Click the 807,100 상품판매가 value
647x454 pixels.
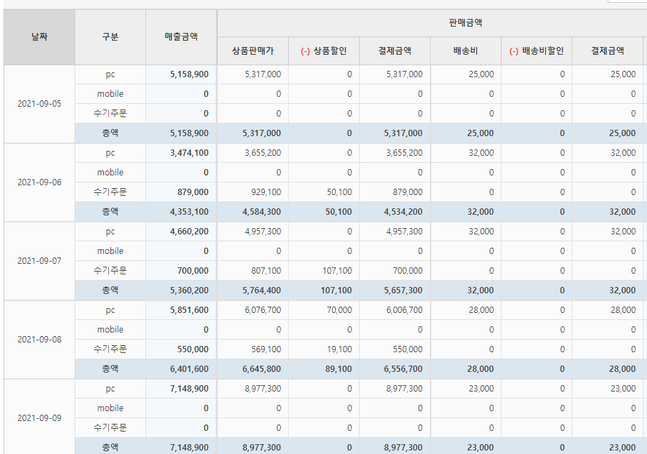pos(266,271)
